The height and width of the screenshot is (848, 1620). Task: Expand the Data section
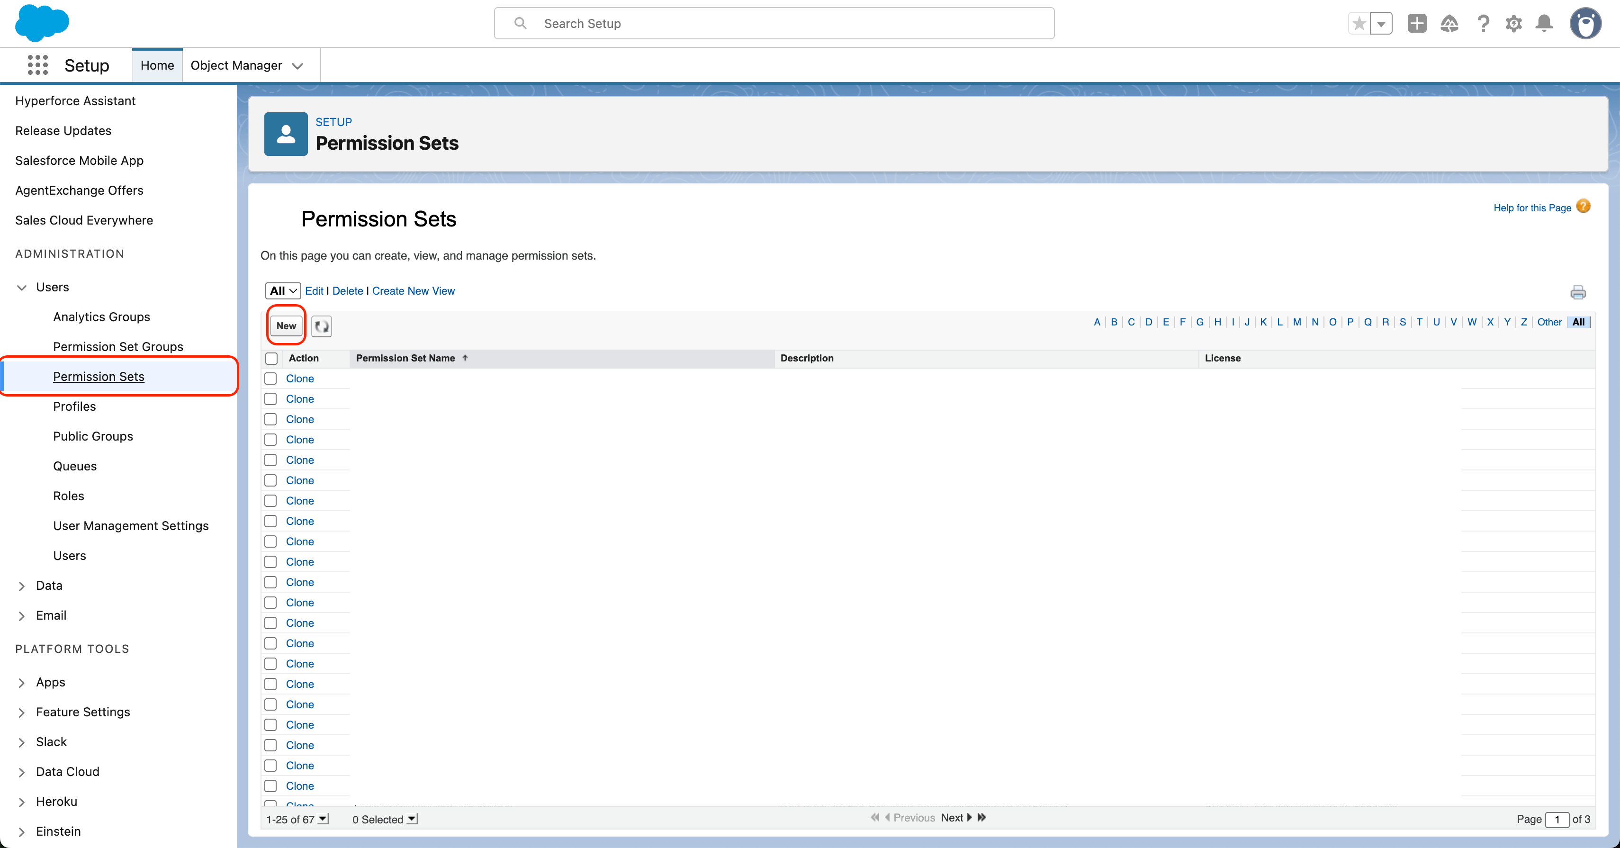click(22, 586)
